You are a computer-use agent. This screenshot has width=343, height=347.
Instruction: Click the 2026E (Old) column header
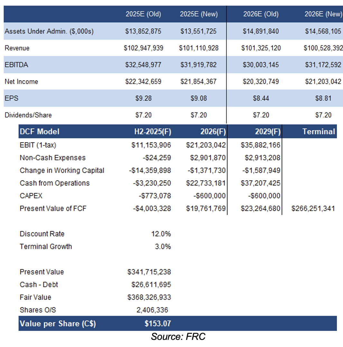[x=261, y=14]
